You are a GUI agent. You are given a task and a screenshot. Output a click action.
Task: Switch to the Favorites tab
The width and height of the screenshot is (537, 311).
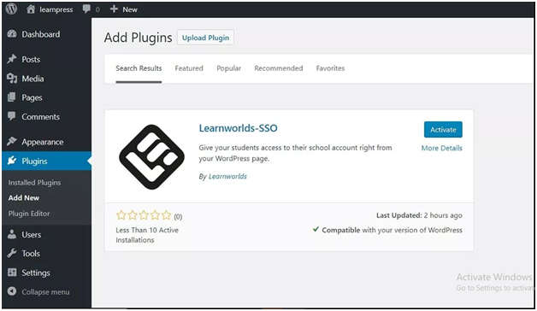pos(330,68)
